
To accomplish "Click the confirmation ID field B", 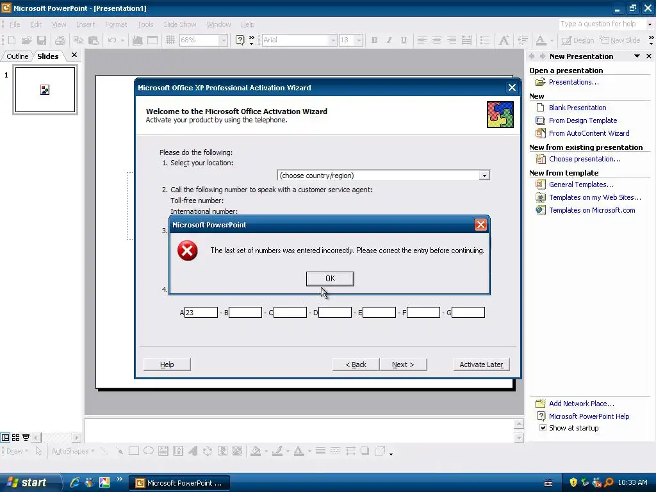I will click(245, 313).
